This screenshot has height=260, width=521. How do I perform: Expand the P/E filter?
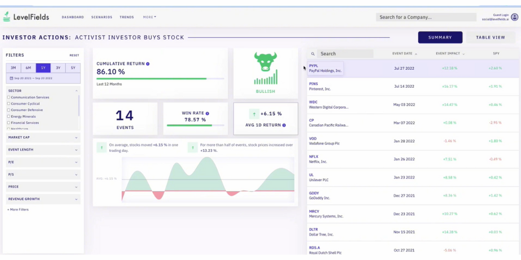[x=43, y=162]
